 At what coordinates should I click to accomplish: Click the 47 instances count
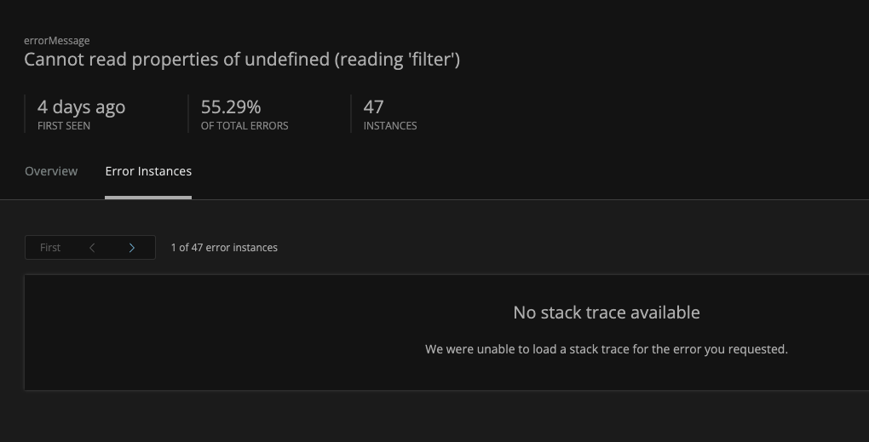[x=373, y=107]
